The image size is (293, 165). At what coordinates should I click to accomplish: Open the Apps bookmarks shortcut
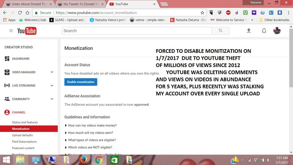[10, 20]
